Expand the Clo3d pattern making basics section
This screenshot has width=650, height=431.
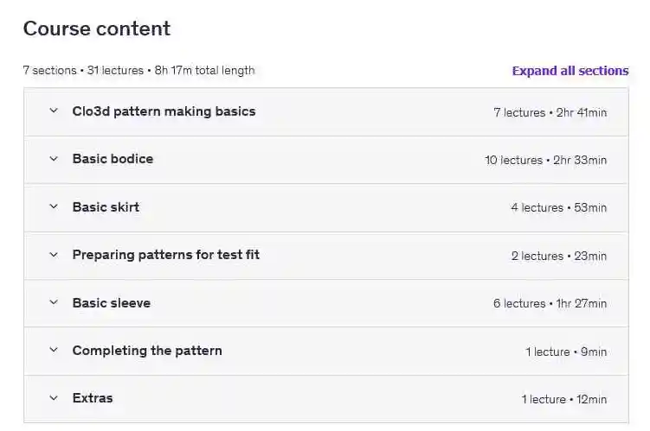[x=164, y=111]
